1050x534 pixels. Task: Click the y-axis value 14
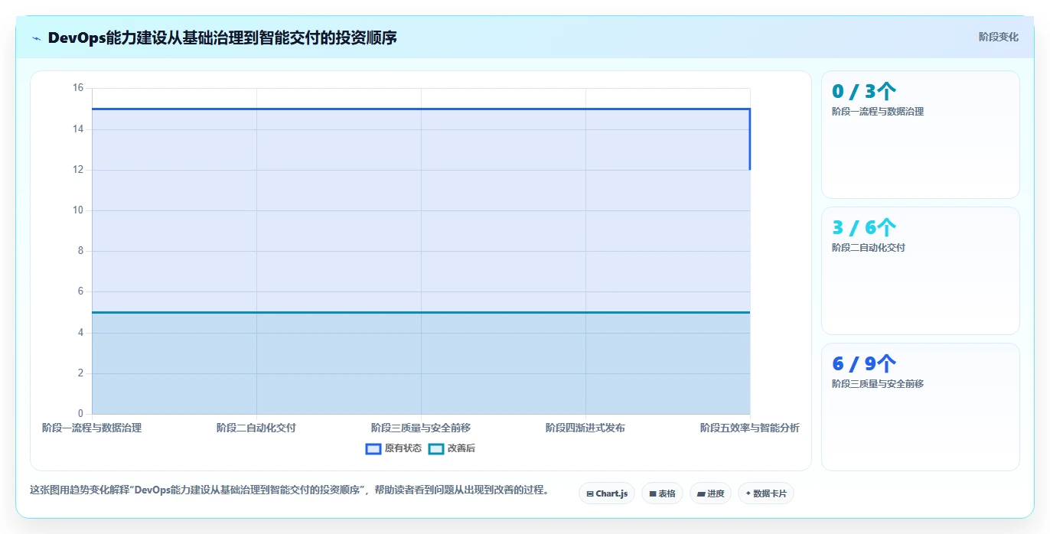[78, 129]
